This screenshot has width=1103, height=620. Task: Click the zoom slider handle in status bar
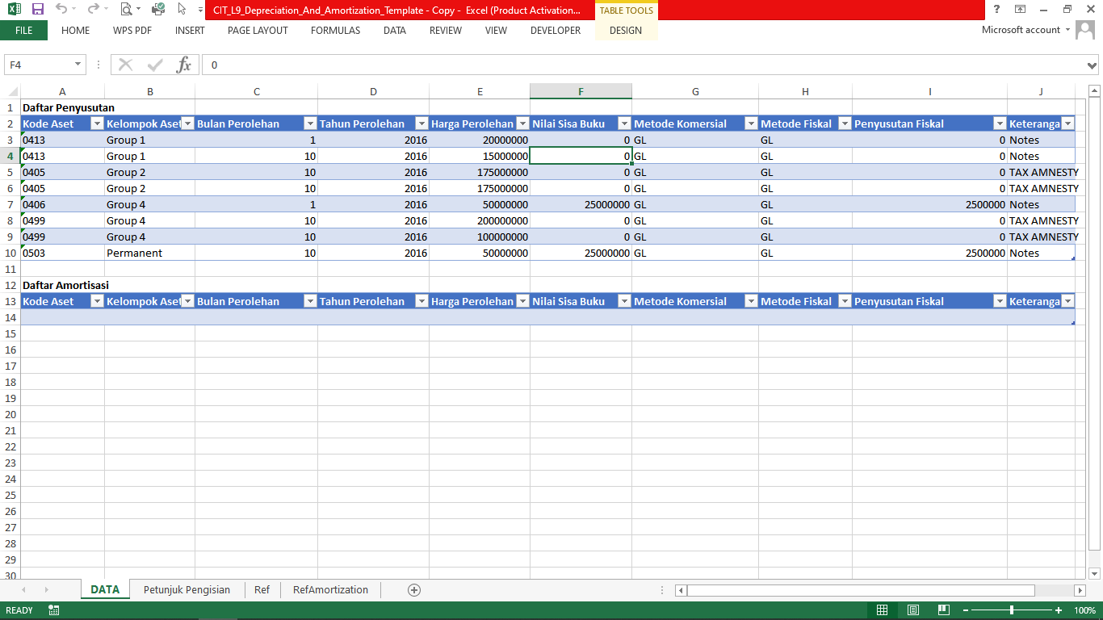pos(1012,610)
